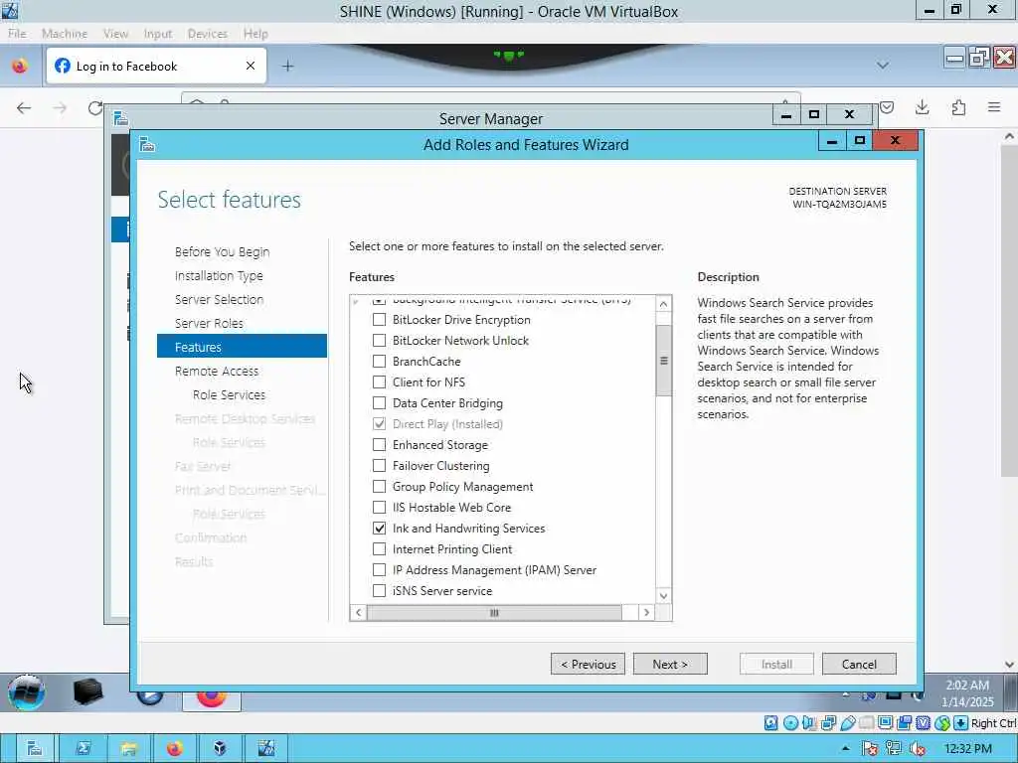Uncheck Ink and Handwriting Services
1018x763 pixels.
[379, 529]
